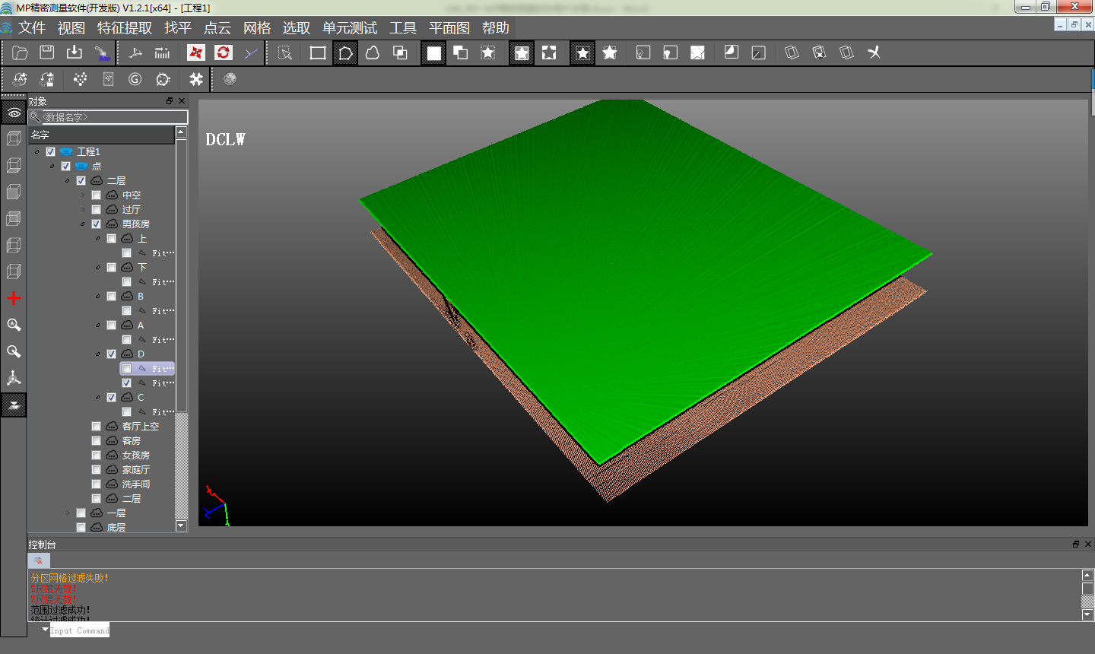1095x654 pixels.
Task: Click the Input Command field
Action: point(80,630)
